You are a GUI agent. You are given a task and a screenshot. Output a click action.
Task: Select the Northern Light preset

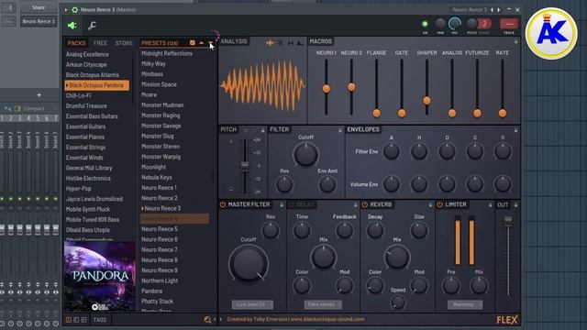click(x=160, y=280)
